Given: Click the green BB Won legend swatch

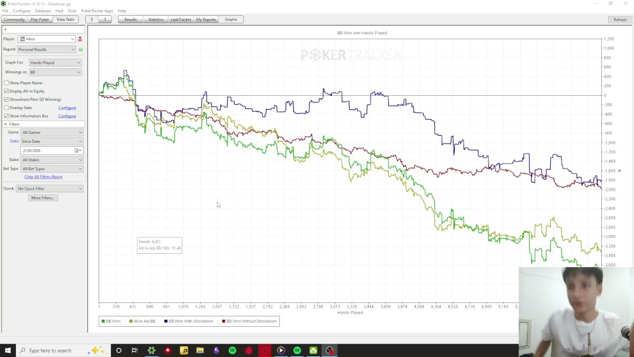Looking at the screenshot, I should 103,321.
